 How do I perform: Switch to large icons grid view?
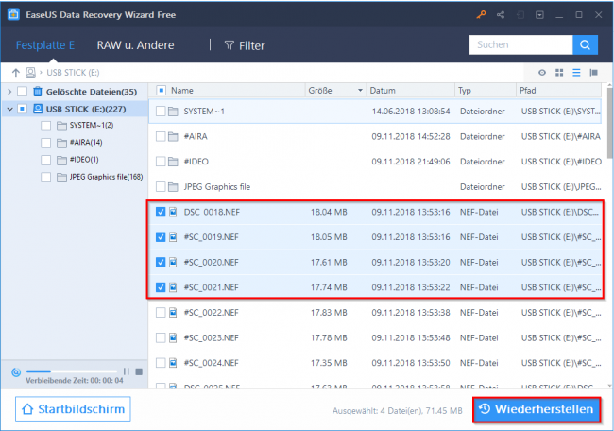point(559,73)
